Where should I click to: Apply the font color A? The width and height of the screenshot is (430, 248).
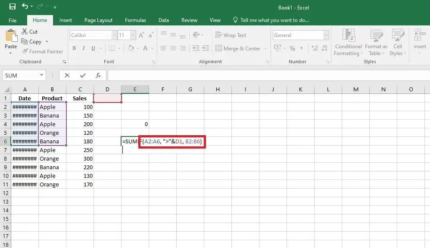tap(145, 48)
